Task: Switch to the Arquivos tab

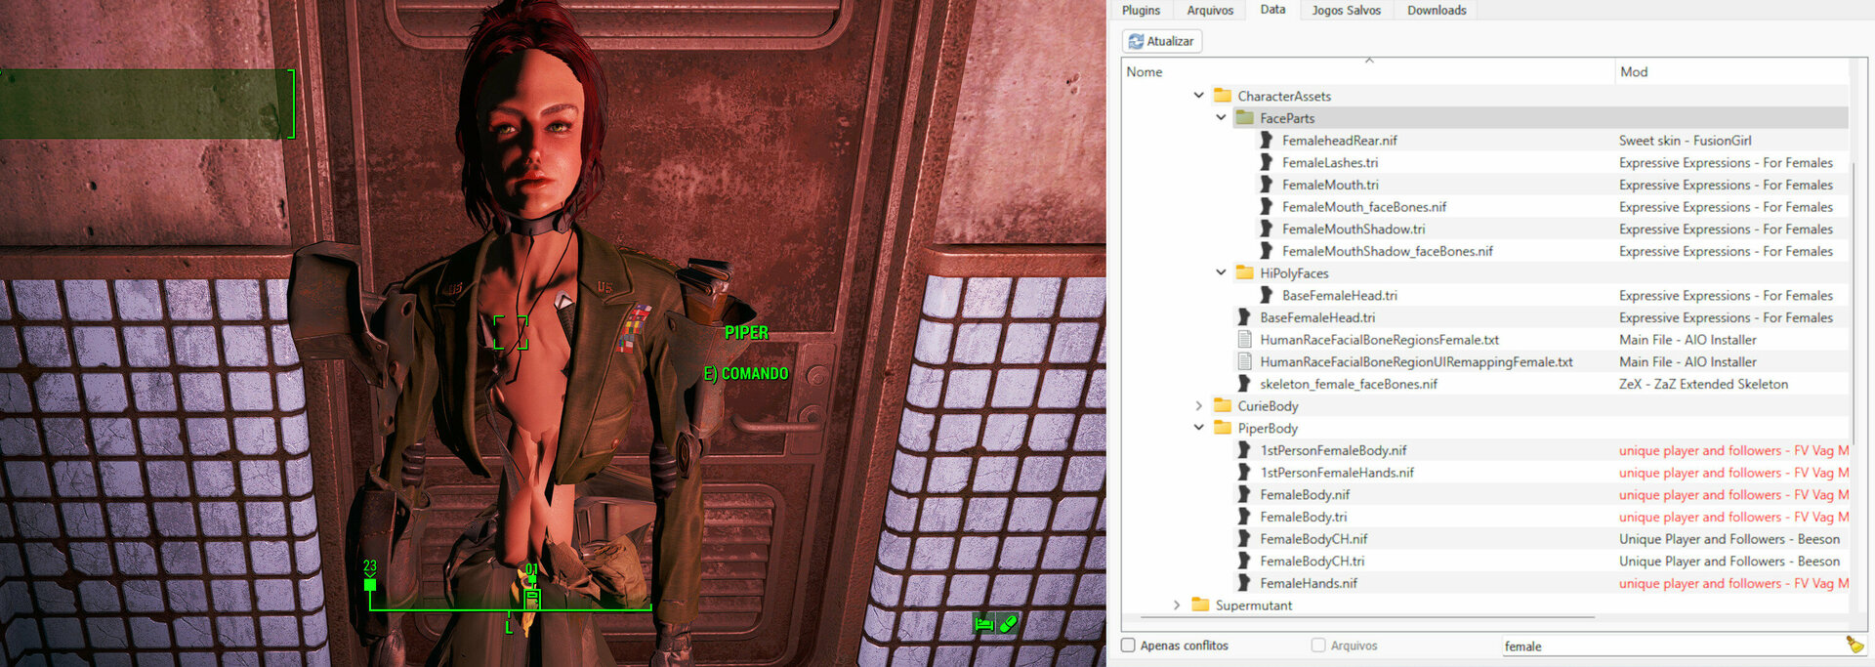Action: [x=1210, y=10]
